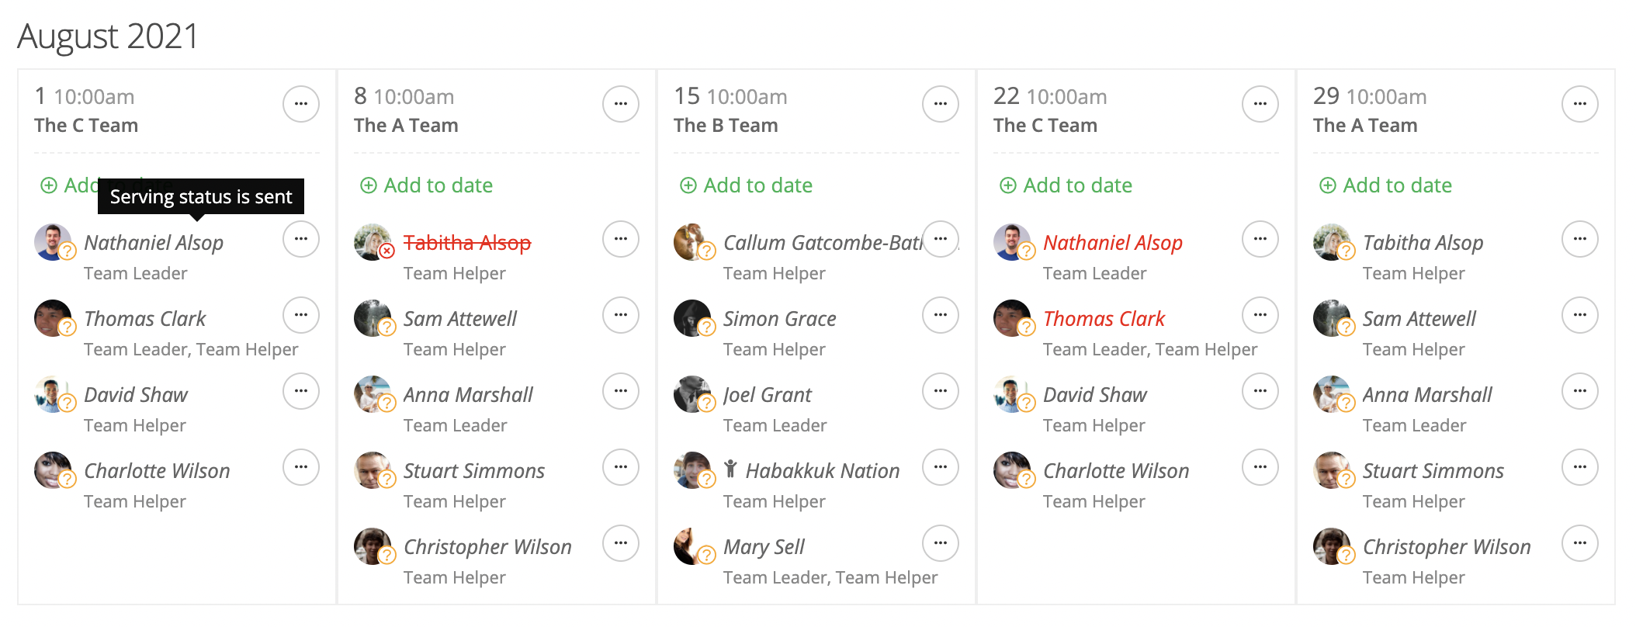Viewport: 1636px width, 627px height.
Task: Click Thomas Clark's pending status icon on August 22
Action: 1025,328
